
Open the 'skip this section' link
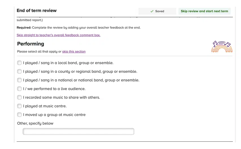[x=74, y=52]
